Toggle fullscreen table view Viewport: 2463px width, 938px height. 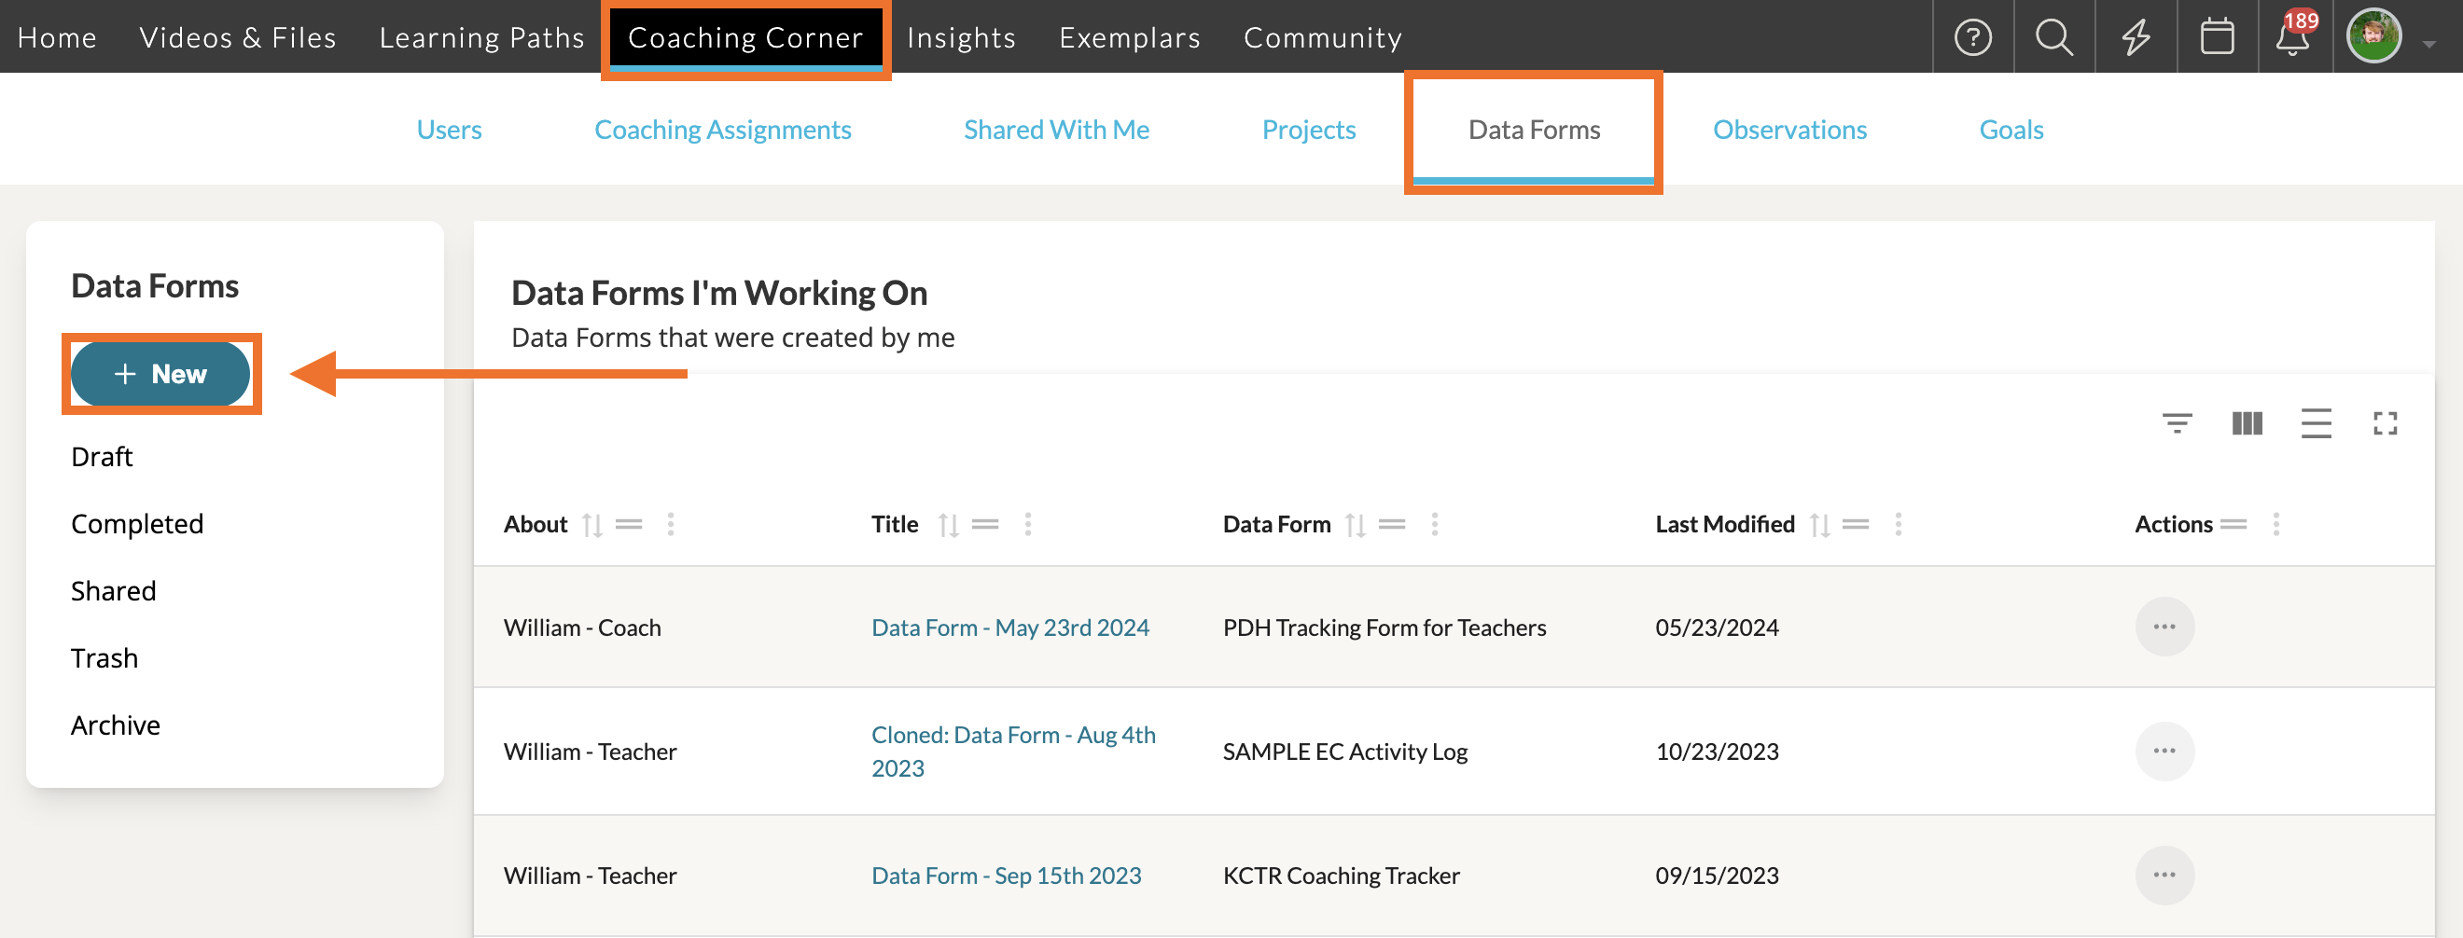(2385, 423)
